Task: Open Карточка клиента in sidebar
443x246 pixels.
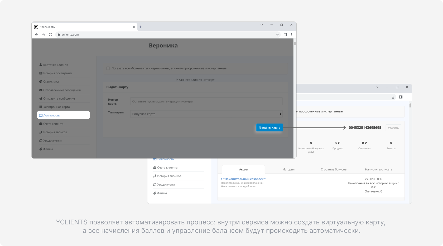Action: pyautogui.click(x=55, y=65)
